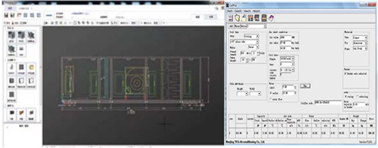Open the Rows dropdown in Coil data
The width and height of the screenshot is (378, 148).
(x=287, y=64)
